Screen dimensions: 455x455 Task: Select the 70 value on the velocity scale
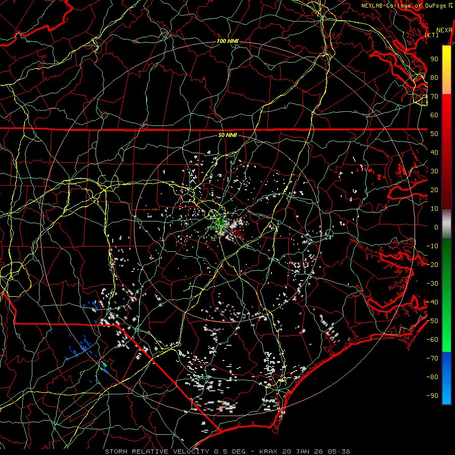[x=434, y=97]
